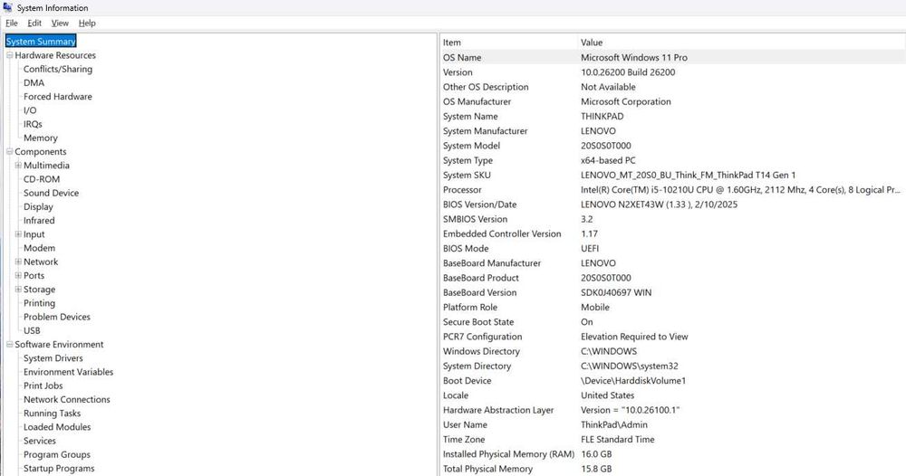Select System Drivers tree item
Viewport: 906px width, 476px height.
click(53, 358)
